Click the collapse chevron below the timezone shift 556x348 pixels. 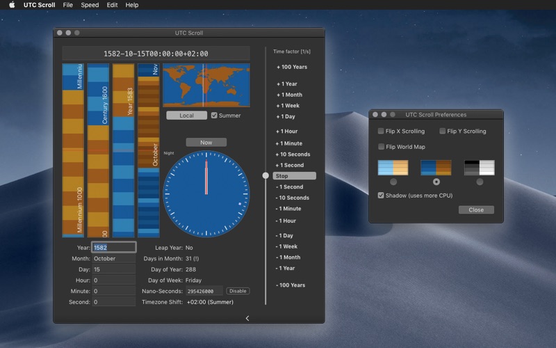(x=247, y=318)
